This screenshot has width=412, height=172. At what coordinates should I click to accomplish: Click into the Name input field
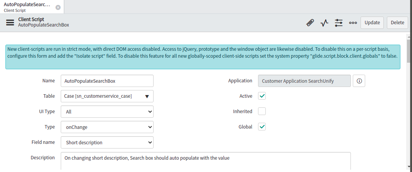point(107,81)
